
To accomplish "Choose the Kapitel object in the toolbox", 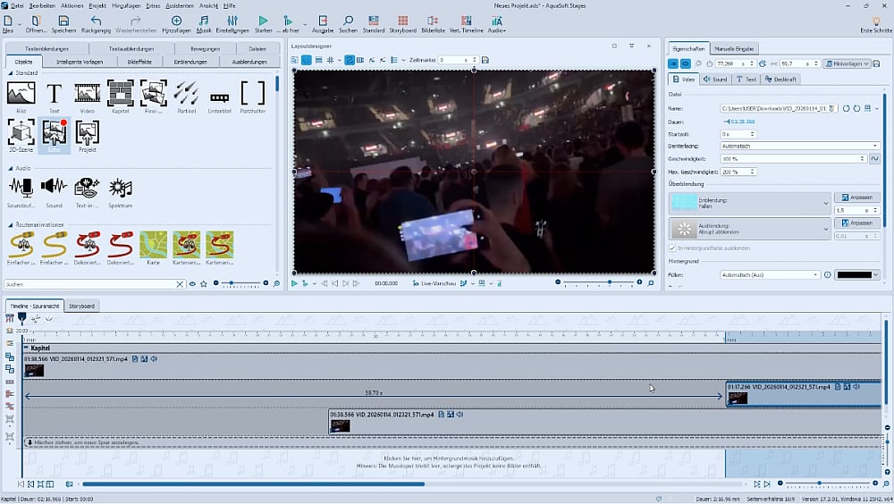I will (120, 93).
